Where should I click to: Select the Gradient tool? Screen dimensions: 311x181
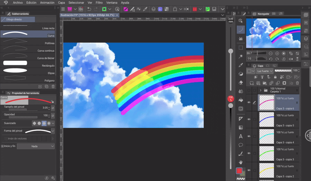(241, 127)
